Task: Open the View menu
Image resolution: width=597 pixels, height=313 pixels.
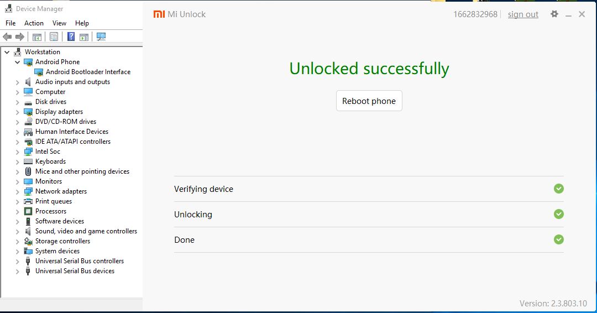Action: 59,23
